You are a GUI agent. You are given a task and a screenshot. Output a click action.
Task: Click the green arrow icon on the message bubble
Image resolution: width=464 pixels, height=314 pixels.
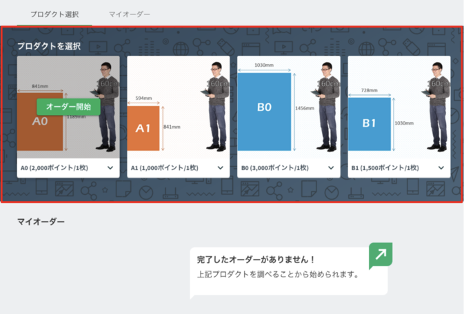point(380,255)
